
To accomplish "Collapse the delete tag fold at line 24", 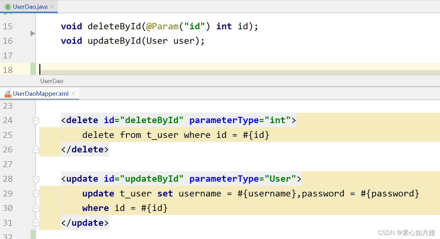I will 36,120.
